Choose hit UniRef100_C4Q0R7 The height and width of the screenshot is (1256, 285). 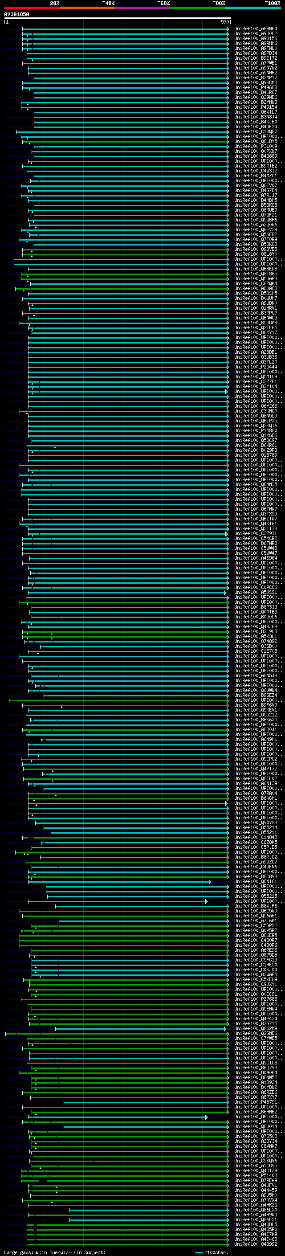[255, 941]
